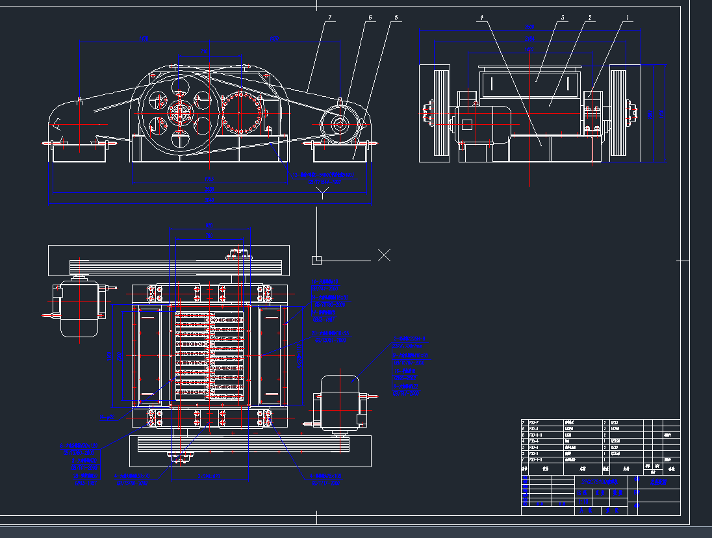
Task: Click part callout number 3
Action: point(563,19)
